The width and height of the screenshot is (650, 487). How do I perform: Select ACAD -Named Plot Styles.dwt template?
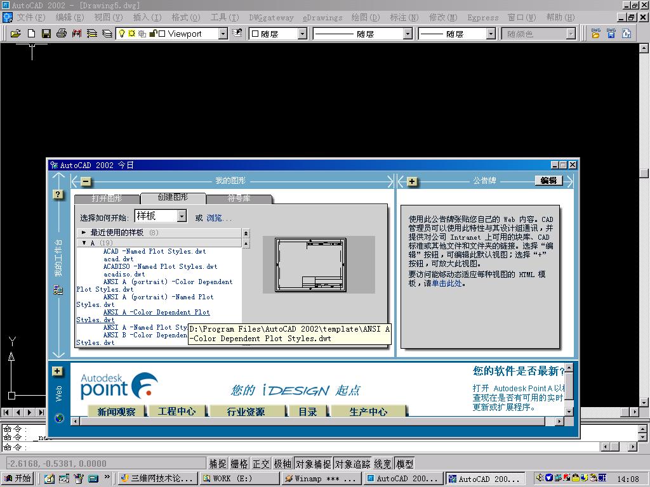click(x=154, y=251)
